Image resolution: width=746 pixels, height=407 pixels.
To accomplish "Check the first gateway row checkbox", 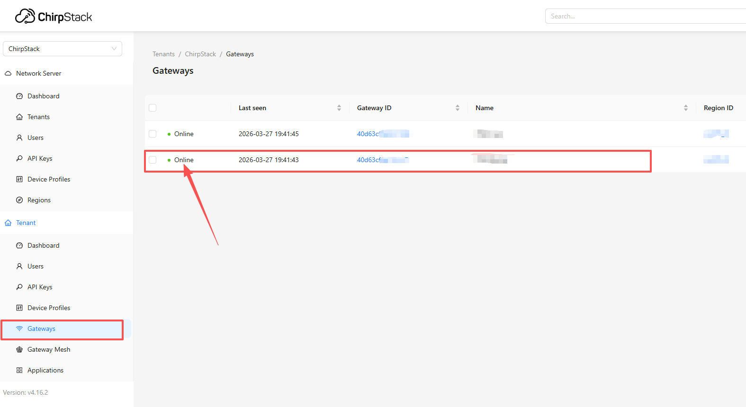I will (x=153, y=134).
